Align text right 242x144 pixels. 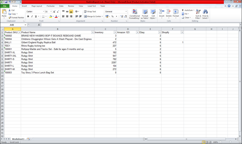coord(71,16)
